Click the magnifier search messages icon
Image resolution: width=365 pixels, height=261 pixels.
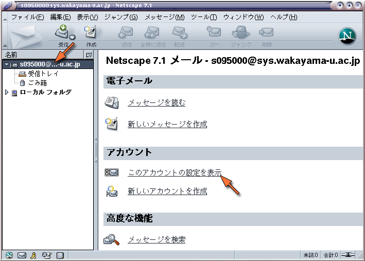tap(112, 239)
